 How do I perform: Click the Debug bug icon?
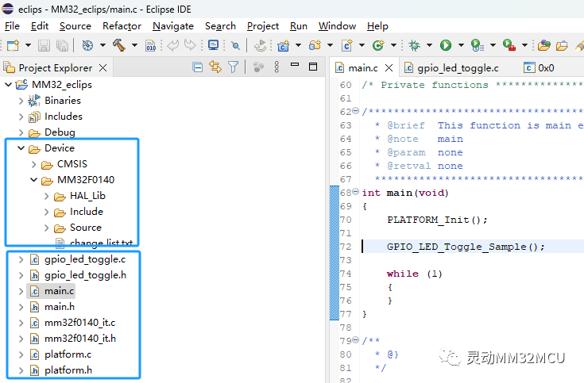click(x=415, y=46)
